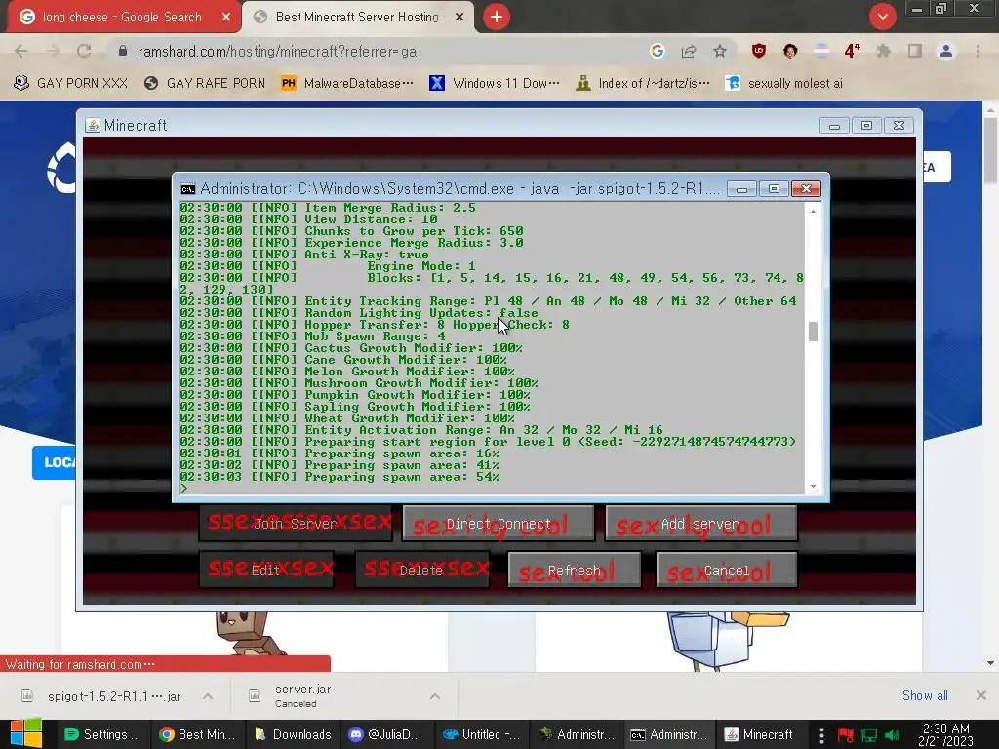999x749 pixels.
Task: Open the uBlock Origin extension icon
Action: pyautogui.click(x=759, y=51)
